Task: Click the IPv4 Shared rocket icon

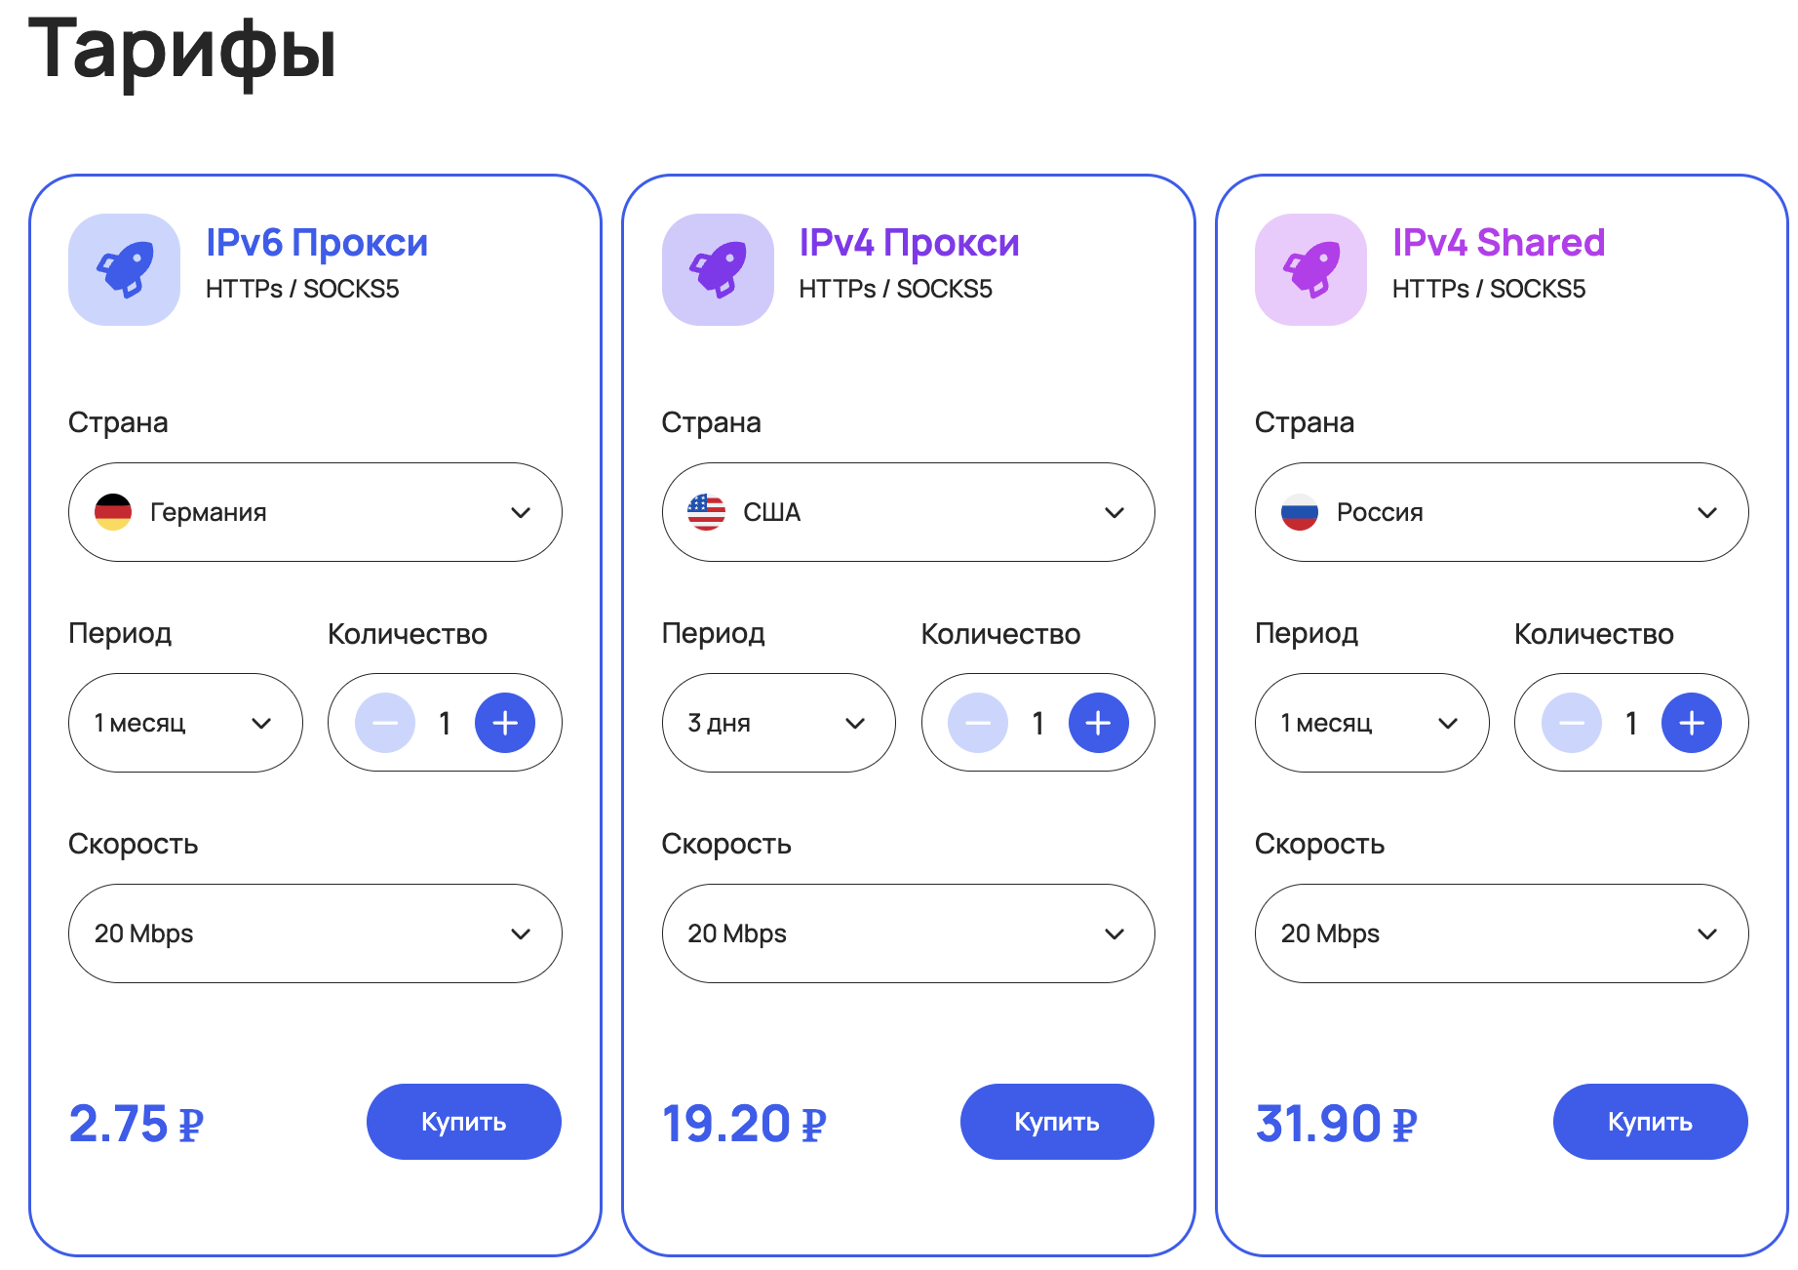Action: click(x=1310, y=269)
